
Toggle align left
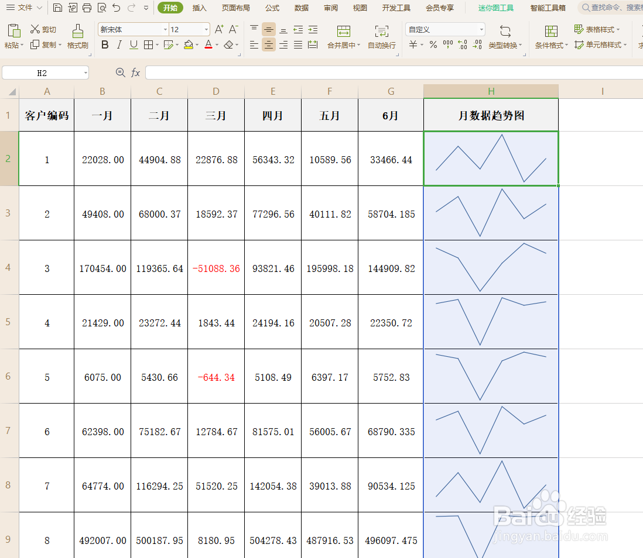254,44
